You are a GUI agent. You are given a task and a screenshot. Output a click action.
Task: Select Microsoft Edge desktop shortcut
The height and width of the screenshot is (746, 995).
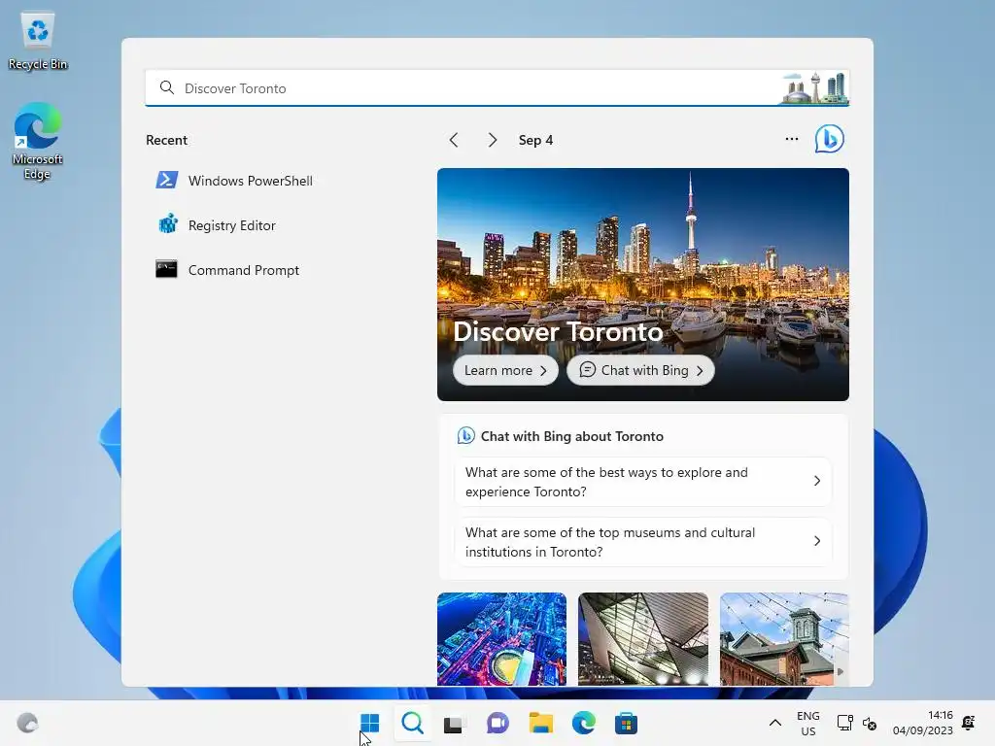pyautogui.click(x=38, y=141)
